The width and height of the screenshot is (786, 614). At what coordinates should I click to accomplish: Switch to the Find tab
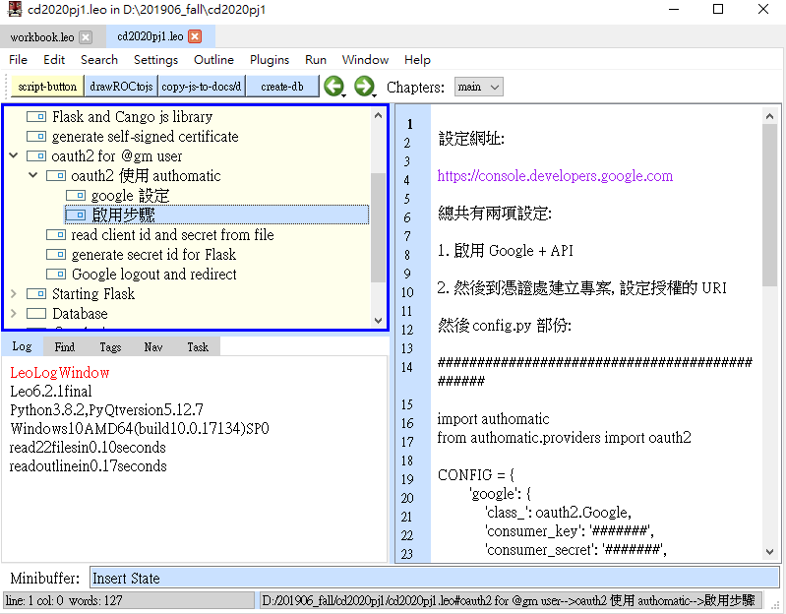(65, 346)
